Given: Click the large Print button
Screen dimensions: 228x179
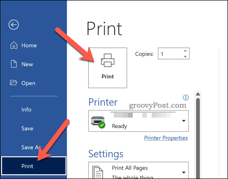Looking at the screenshot, I should [x=108, y=68].
